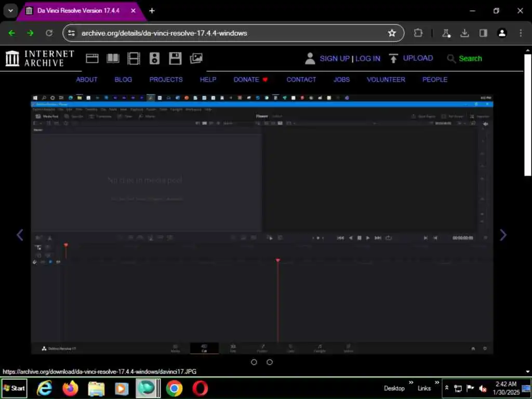This screenshot has height=399, width=532.
Task: Open the JOBS navigation link
Action: (341, 79)
